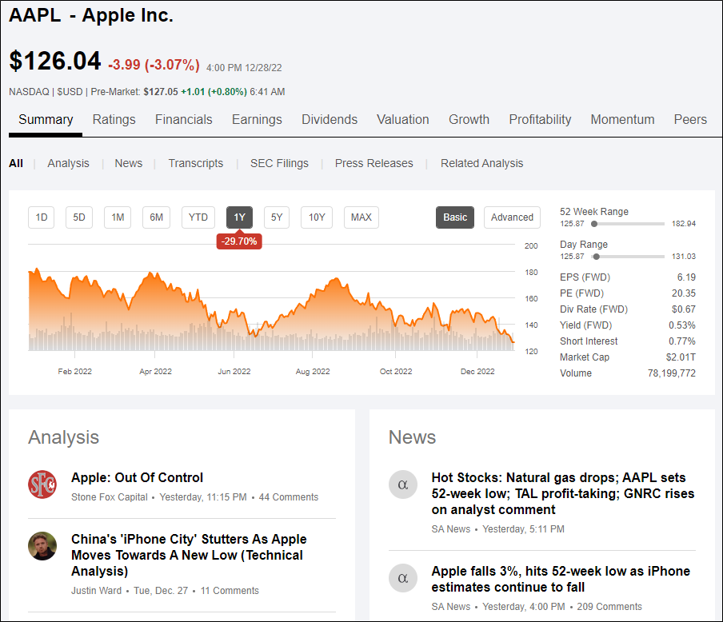The image size is (723, 622).
Task: Open Apple falls 3% news article
Action: [561, 579]
